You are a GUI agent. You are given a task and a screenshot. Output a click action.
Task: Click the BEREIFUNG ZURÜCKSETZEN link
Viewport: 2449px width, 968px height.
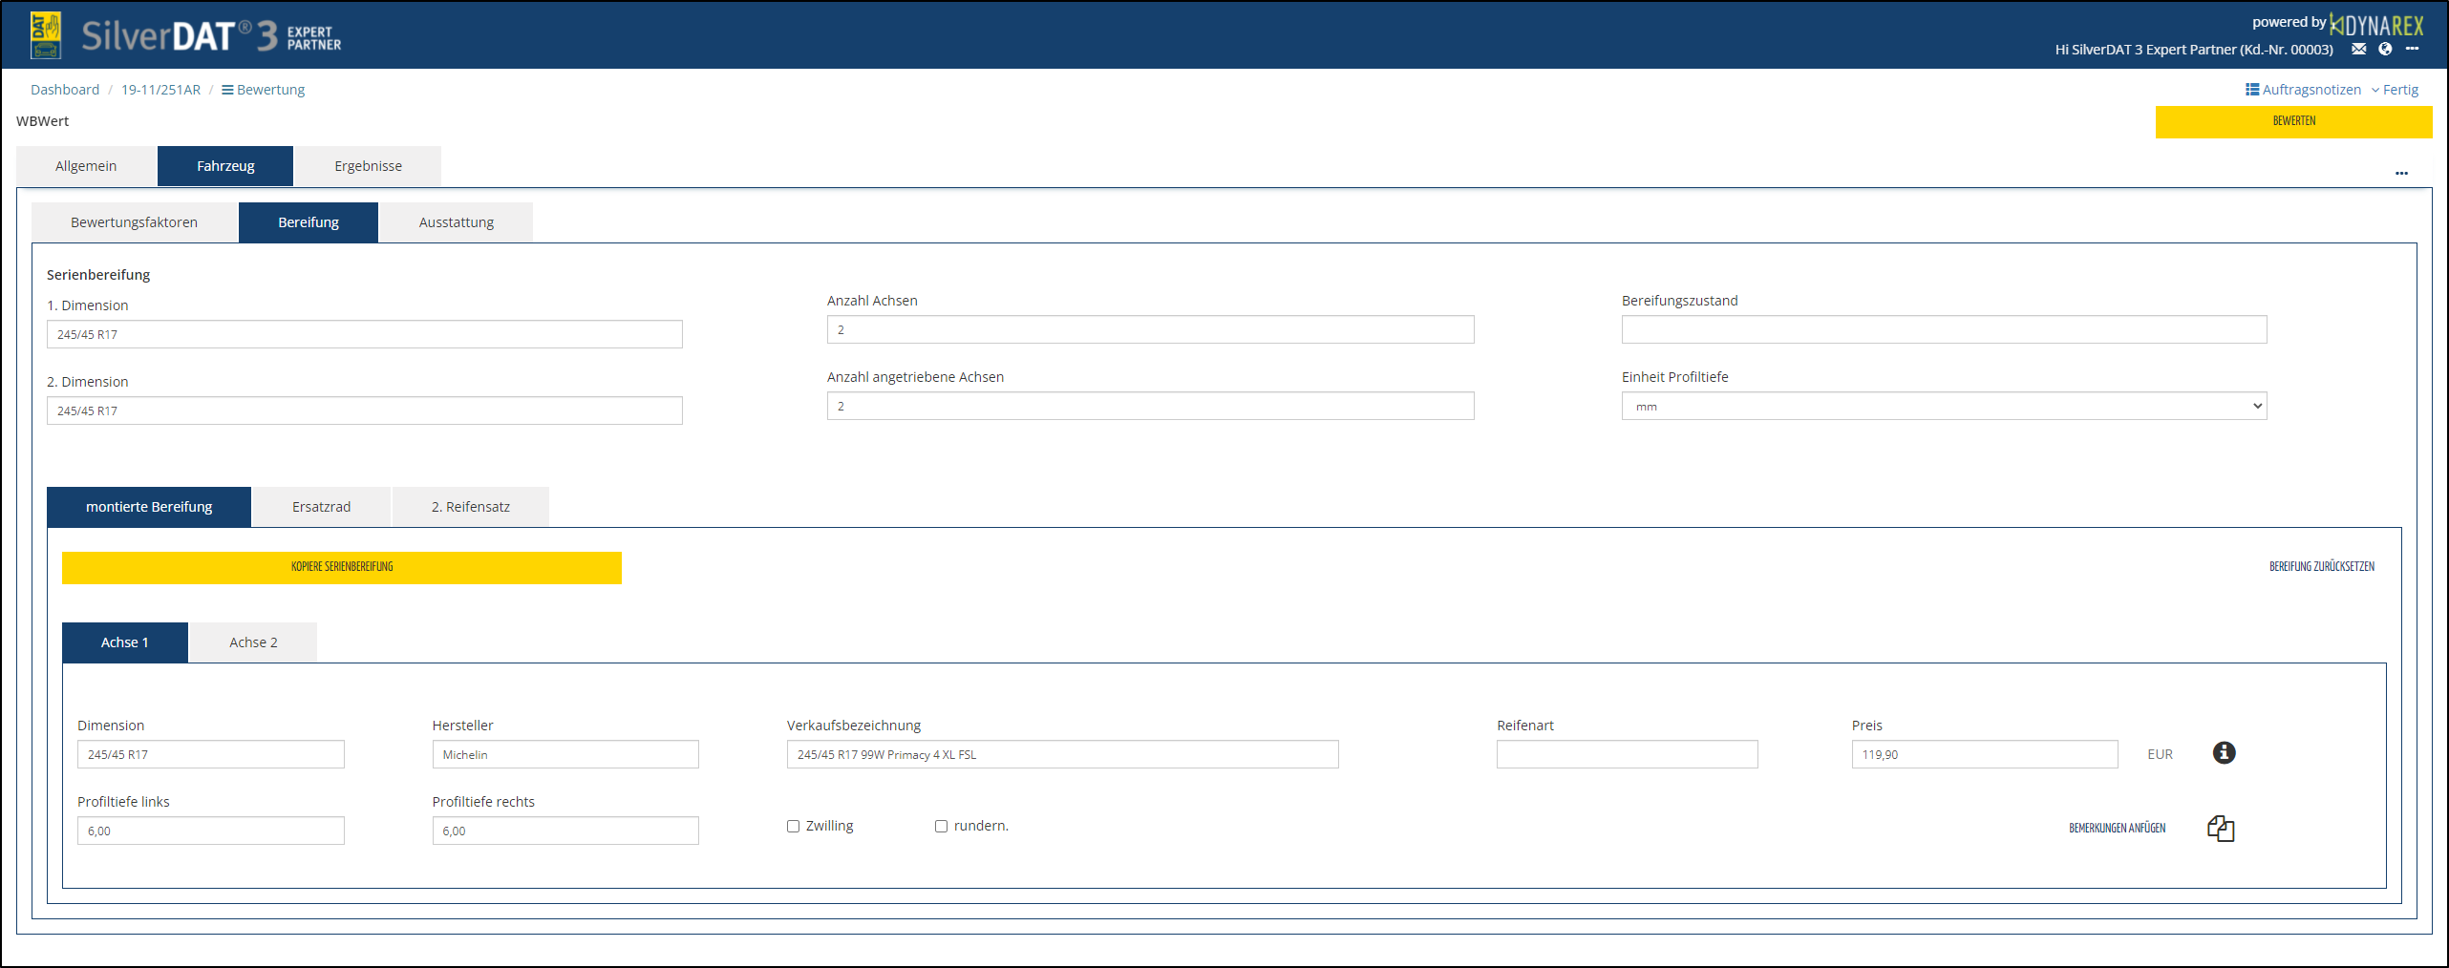pos(2321,567)
